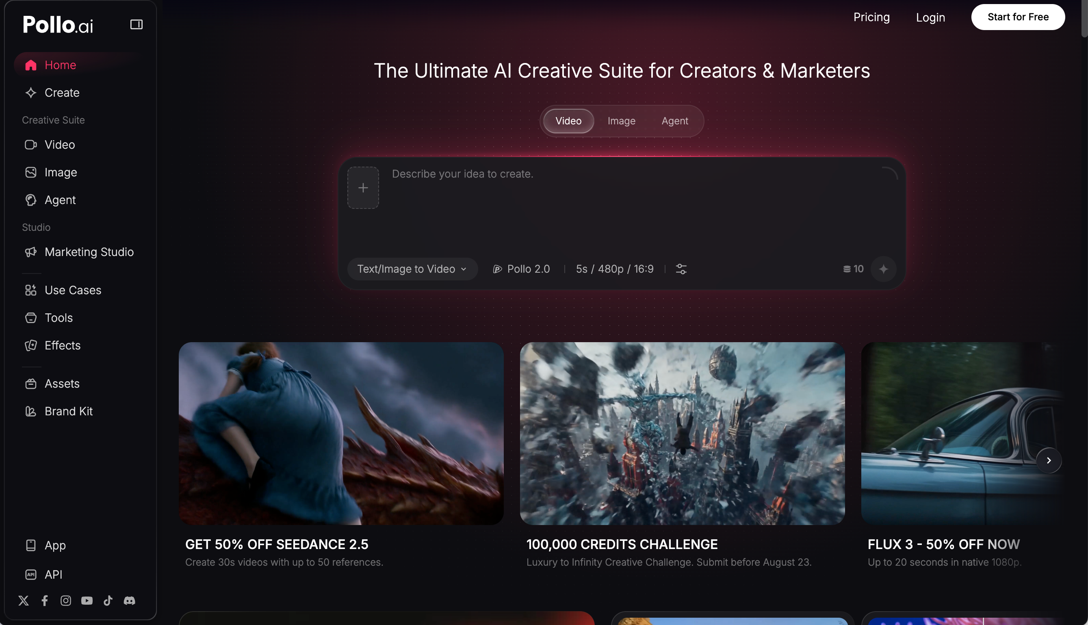Click the Start for Free button
The width and height of the screenshot is (1088, 625).
[1018, 17]
